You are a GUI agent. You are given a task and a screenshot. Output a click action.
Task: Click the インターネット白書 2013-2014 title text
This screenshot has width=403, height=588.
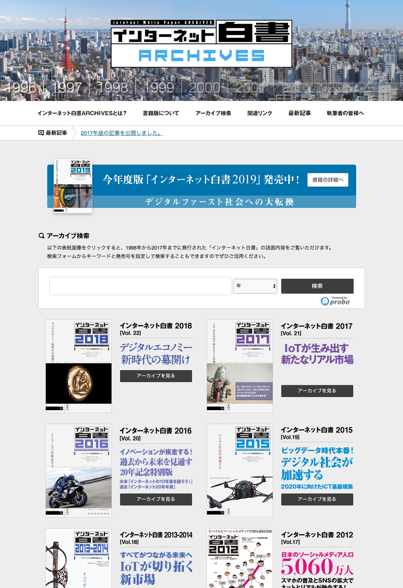[x=156, y=535]
